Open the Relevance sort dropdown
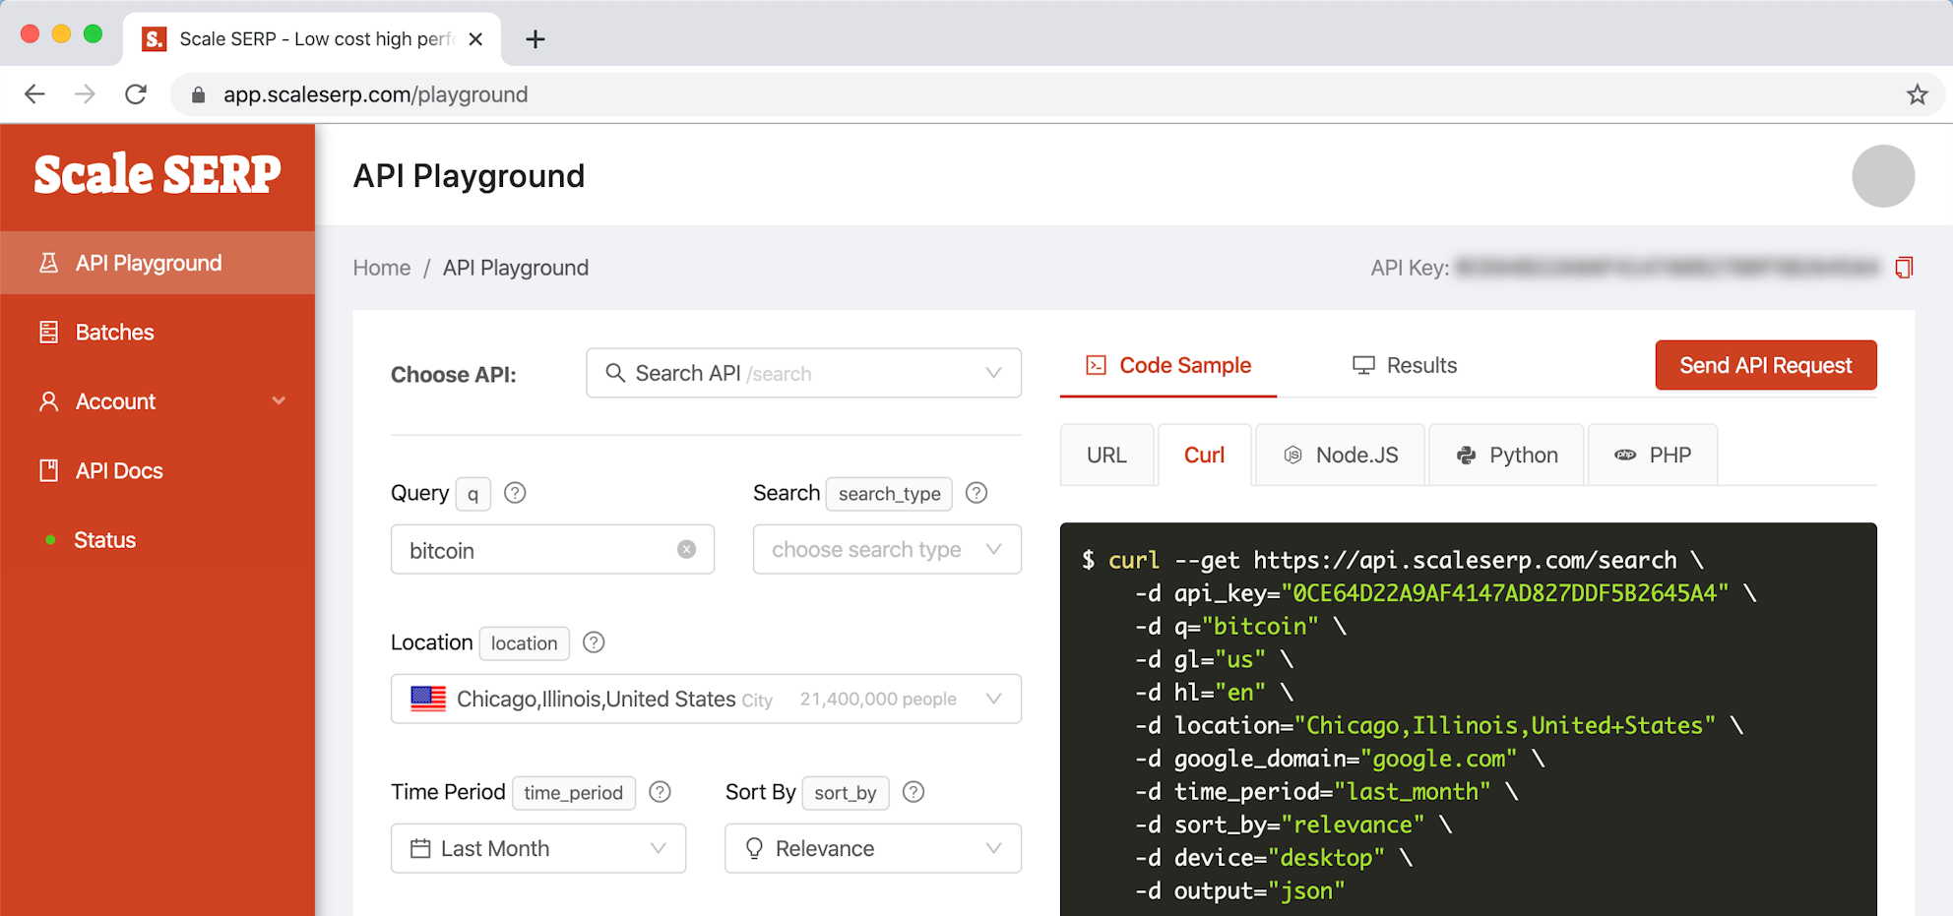This screenshot has width=1953, height=916. [872, 849]
